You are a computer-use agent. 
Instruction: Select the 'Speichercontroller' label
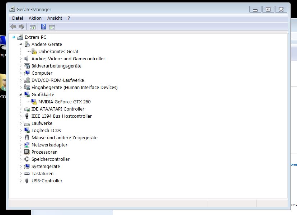51,159
